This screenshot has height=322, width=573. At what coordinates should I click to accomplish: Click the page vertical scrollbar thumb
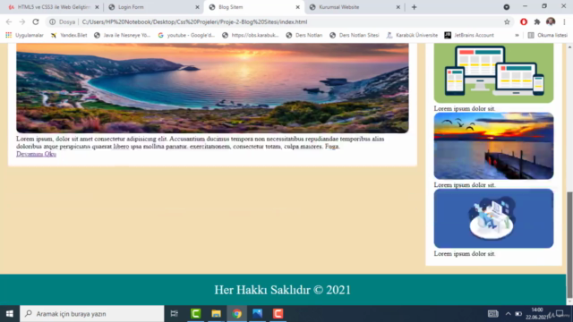pyautogui.click(x=569, y=244)
